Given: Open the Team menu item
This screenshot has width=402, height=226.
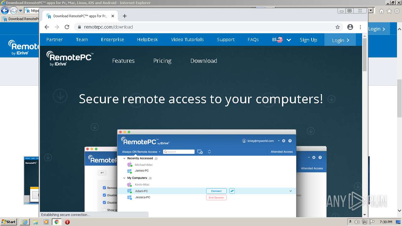Looking at the screenshot, I should (82, 40).
